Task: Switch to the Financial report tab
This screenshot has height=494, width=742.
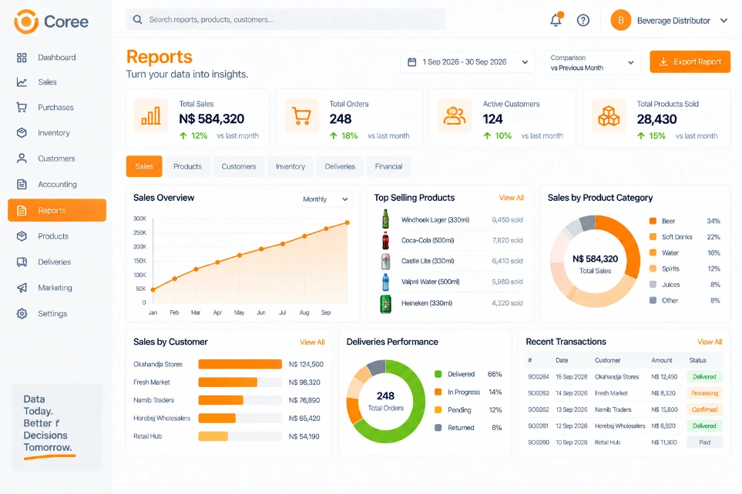Action: [388, 166]
